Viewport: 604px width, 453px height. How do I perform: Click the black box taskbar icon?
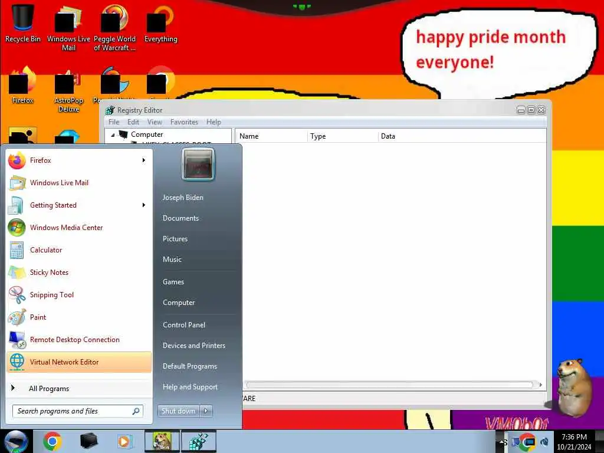[88, 441]
